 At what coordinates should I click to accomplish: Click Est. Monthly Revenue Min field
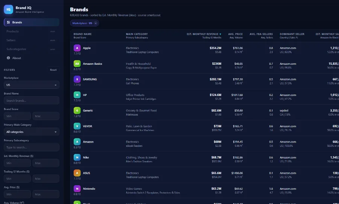(x=17, y=163)
